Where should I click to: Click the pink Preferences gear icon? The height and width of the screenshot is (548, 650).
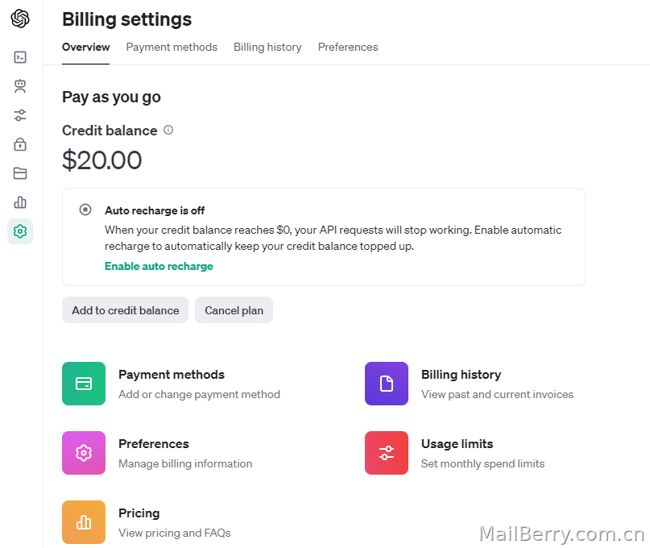(84, 453)
